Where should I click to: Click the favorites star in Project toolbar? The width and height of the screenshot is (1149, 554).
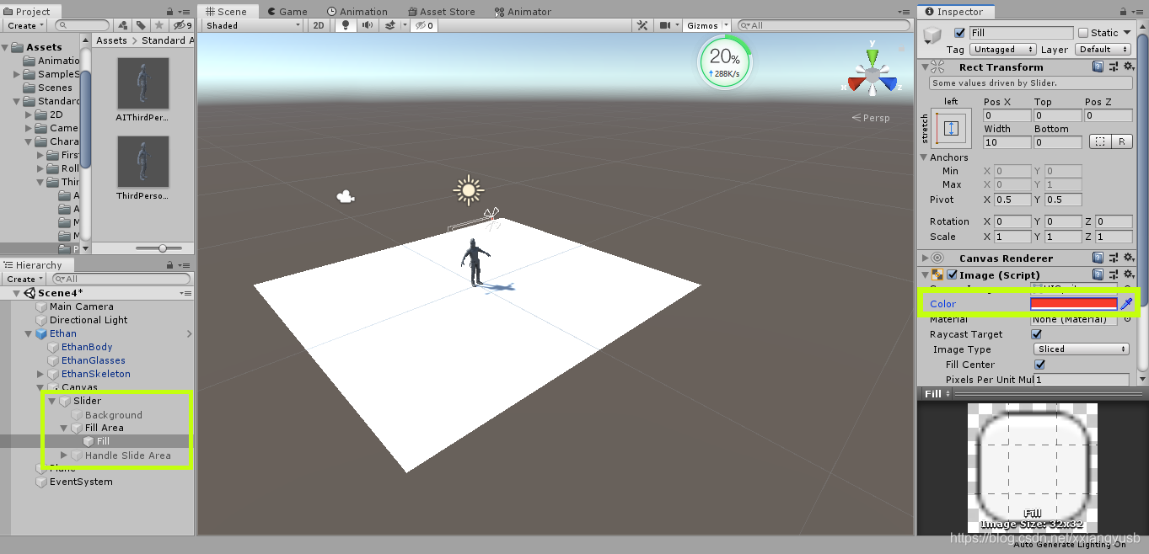point(158,26)
